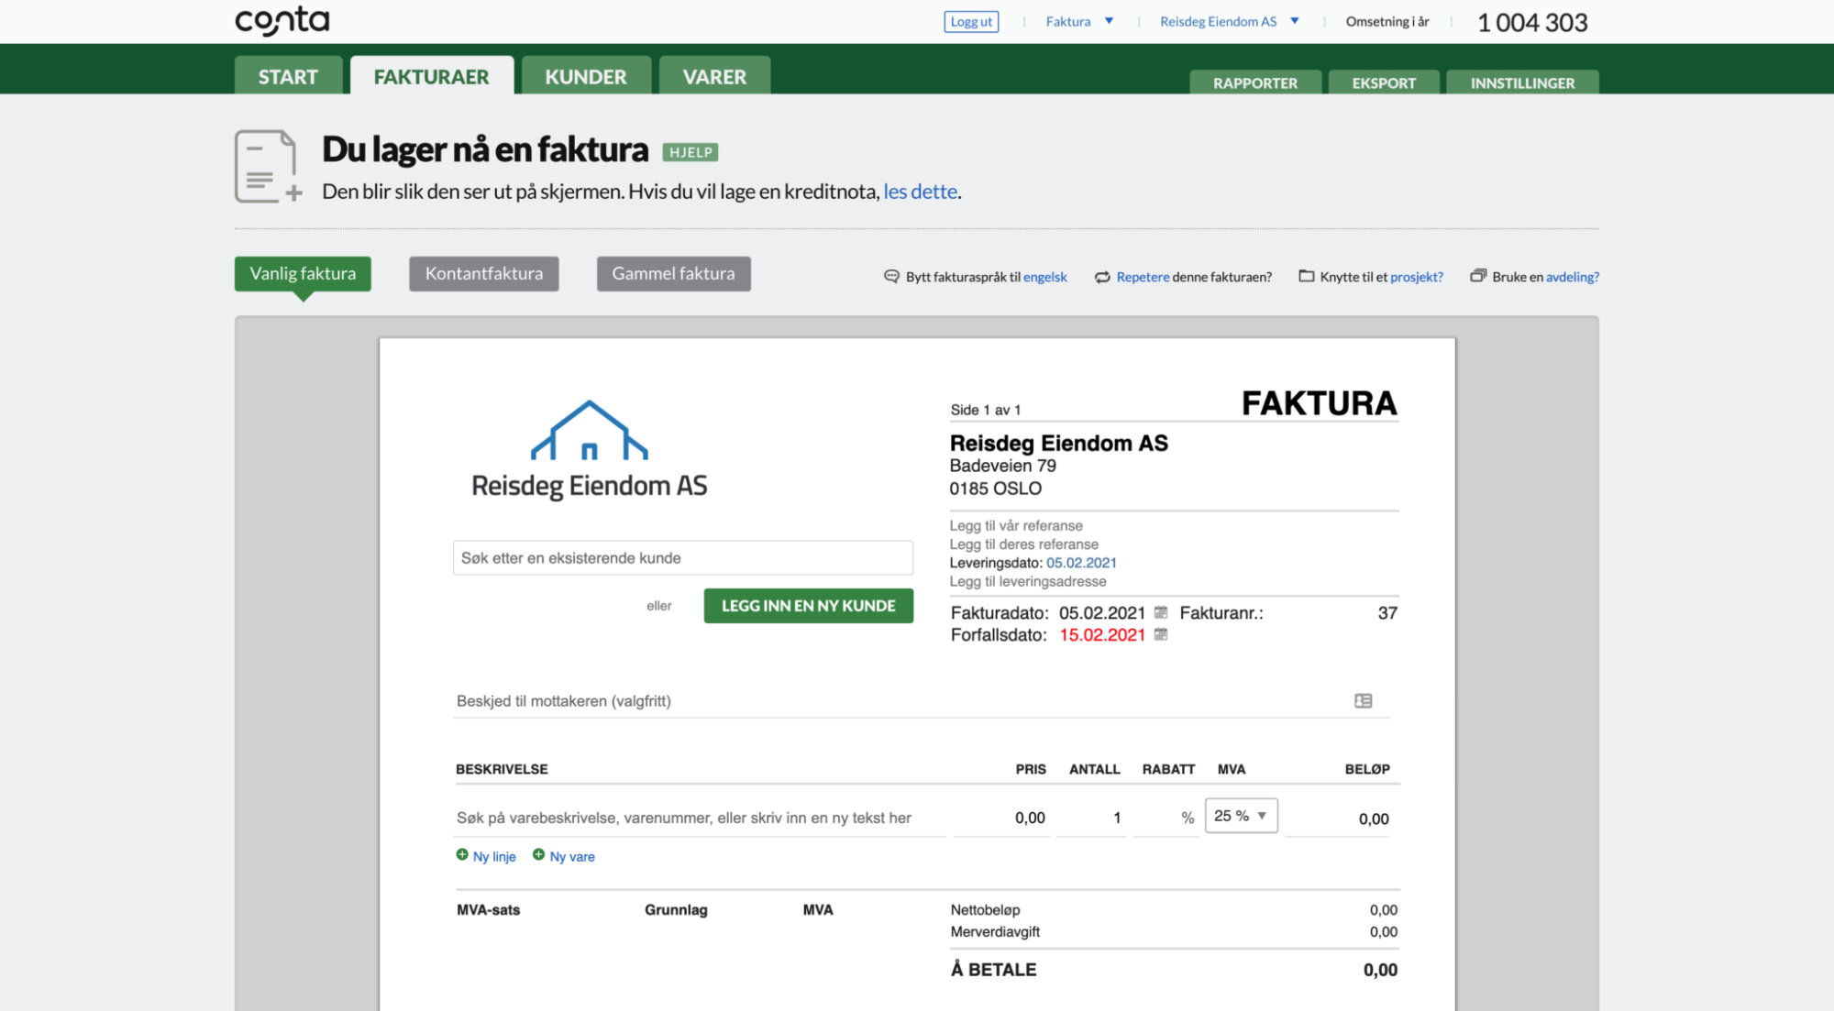
Task: Click the Logg ut button
Action: coord(971,21)
